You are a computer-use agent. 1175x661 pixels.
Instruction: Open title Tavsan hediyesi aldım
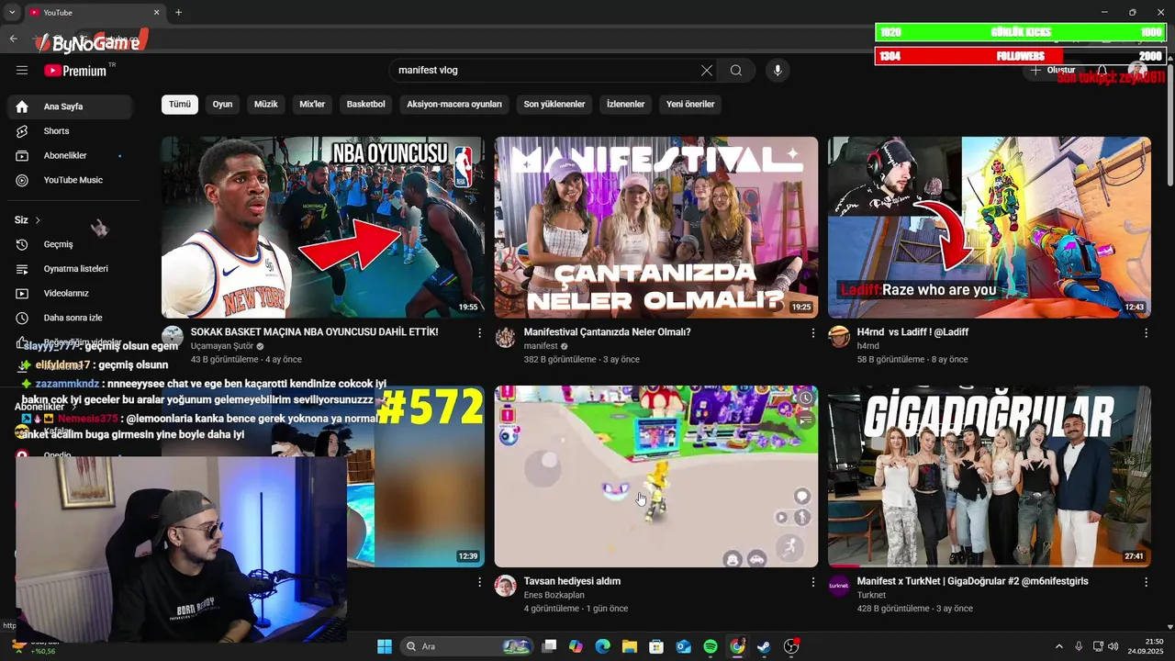(x=572, y=581)
